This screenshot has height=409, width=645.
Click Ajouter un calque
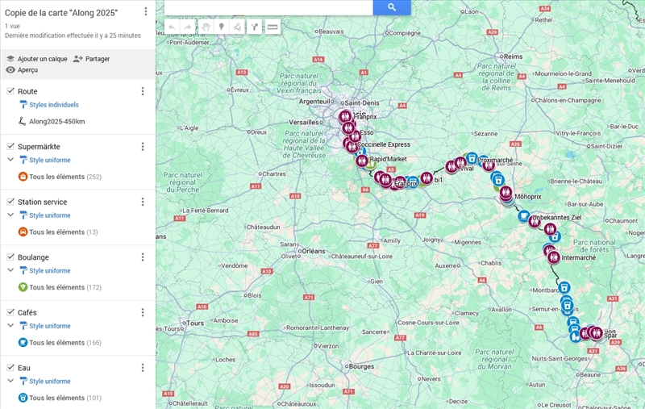36,59
